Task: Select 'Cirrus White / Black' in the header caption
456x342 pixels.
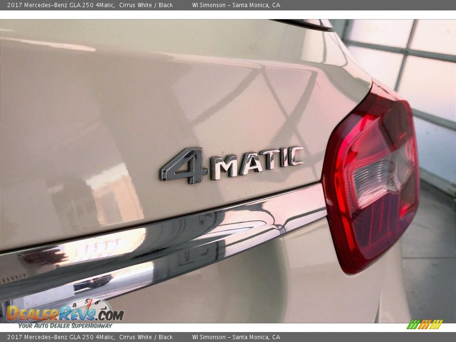Action: pos(146,5)
